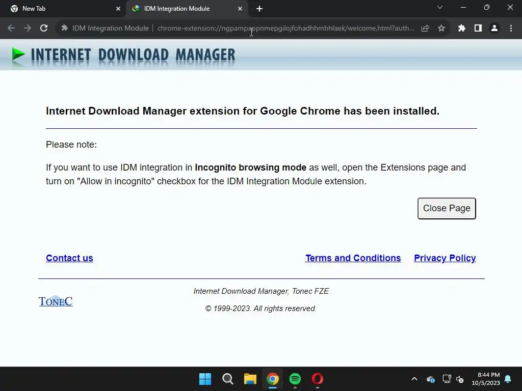Open the notifications bell icon
Screen dimensions: 522x391
pos(508,379)
